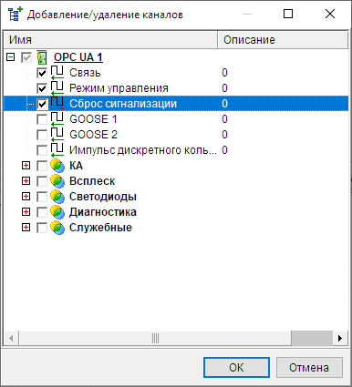This screenshot has height=387, width=352.
Task: Click the signal icon next to Сброс сигнализации
Action: pos(57,104)
